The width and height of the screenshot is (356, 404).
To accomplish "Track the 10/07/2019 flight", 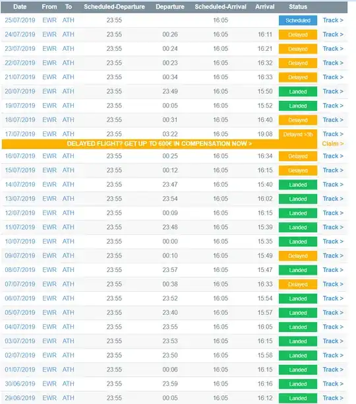I will pos(333,242).
